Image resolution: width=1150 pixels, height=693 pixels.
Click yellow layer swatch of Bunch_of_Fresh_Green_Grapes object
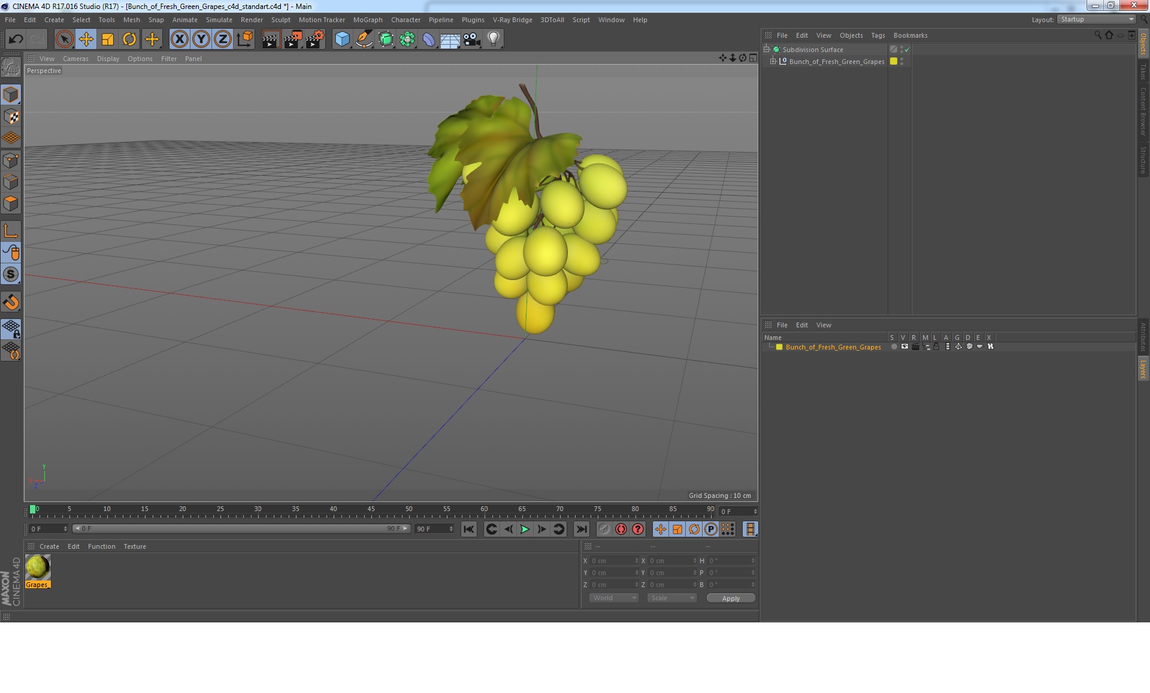[894, 62]
